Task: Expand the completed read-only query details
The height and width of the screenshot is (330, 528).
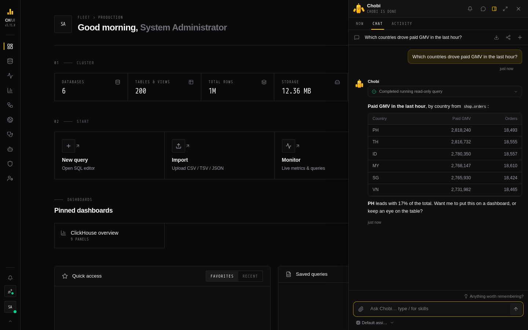Action: (445, 92)
